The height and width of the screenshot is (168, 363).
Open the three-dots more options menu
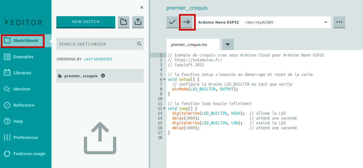click(x=339, y=22)
